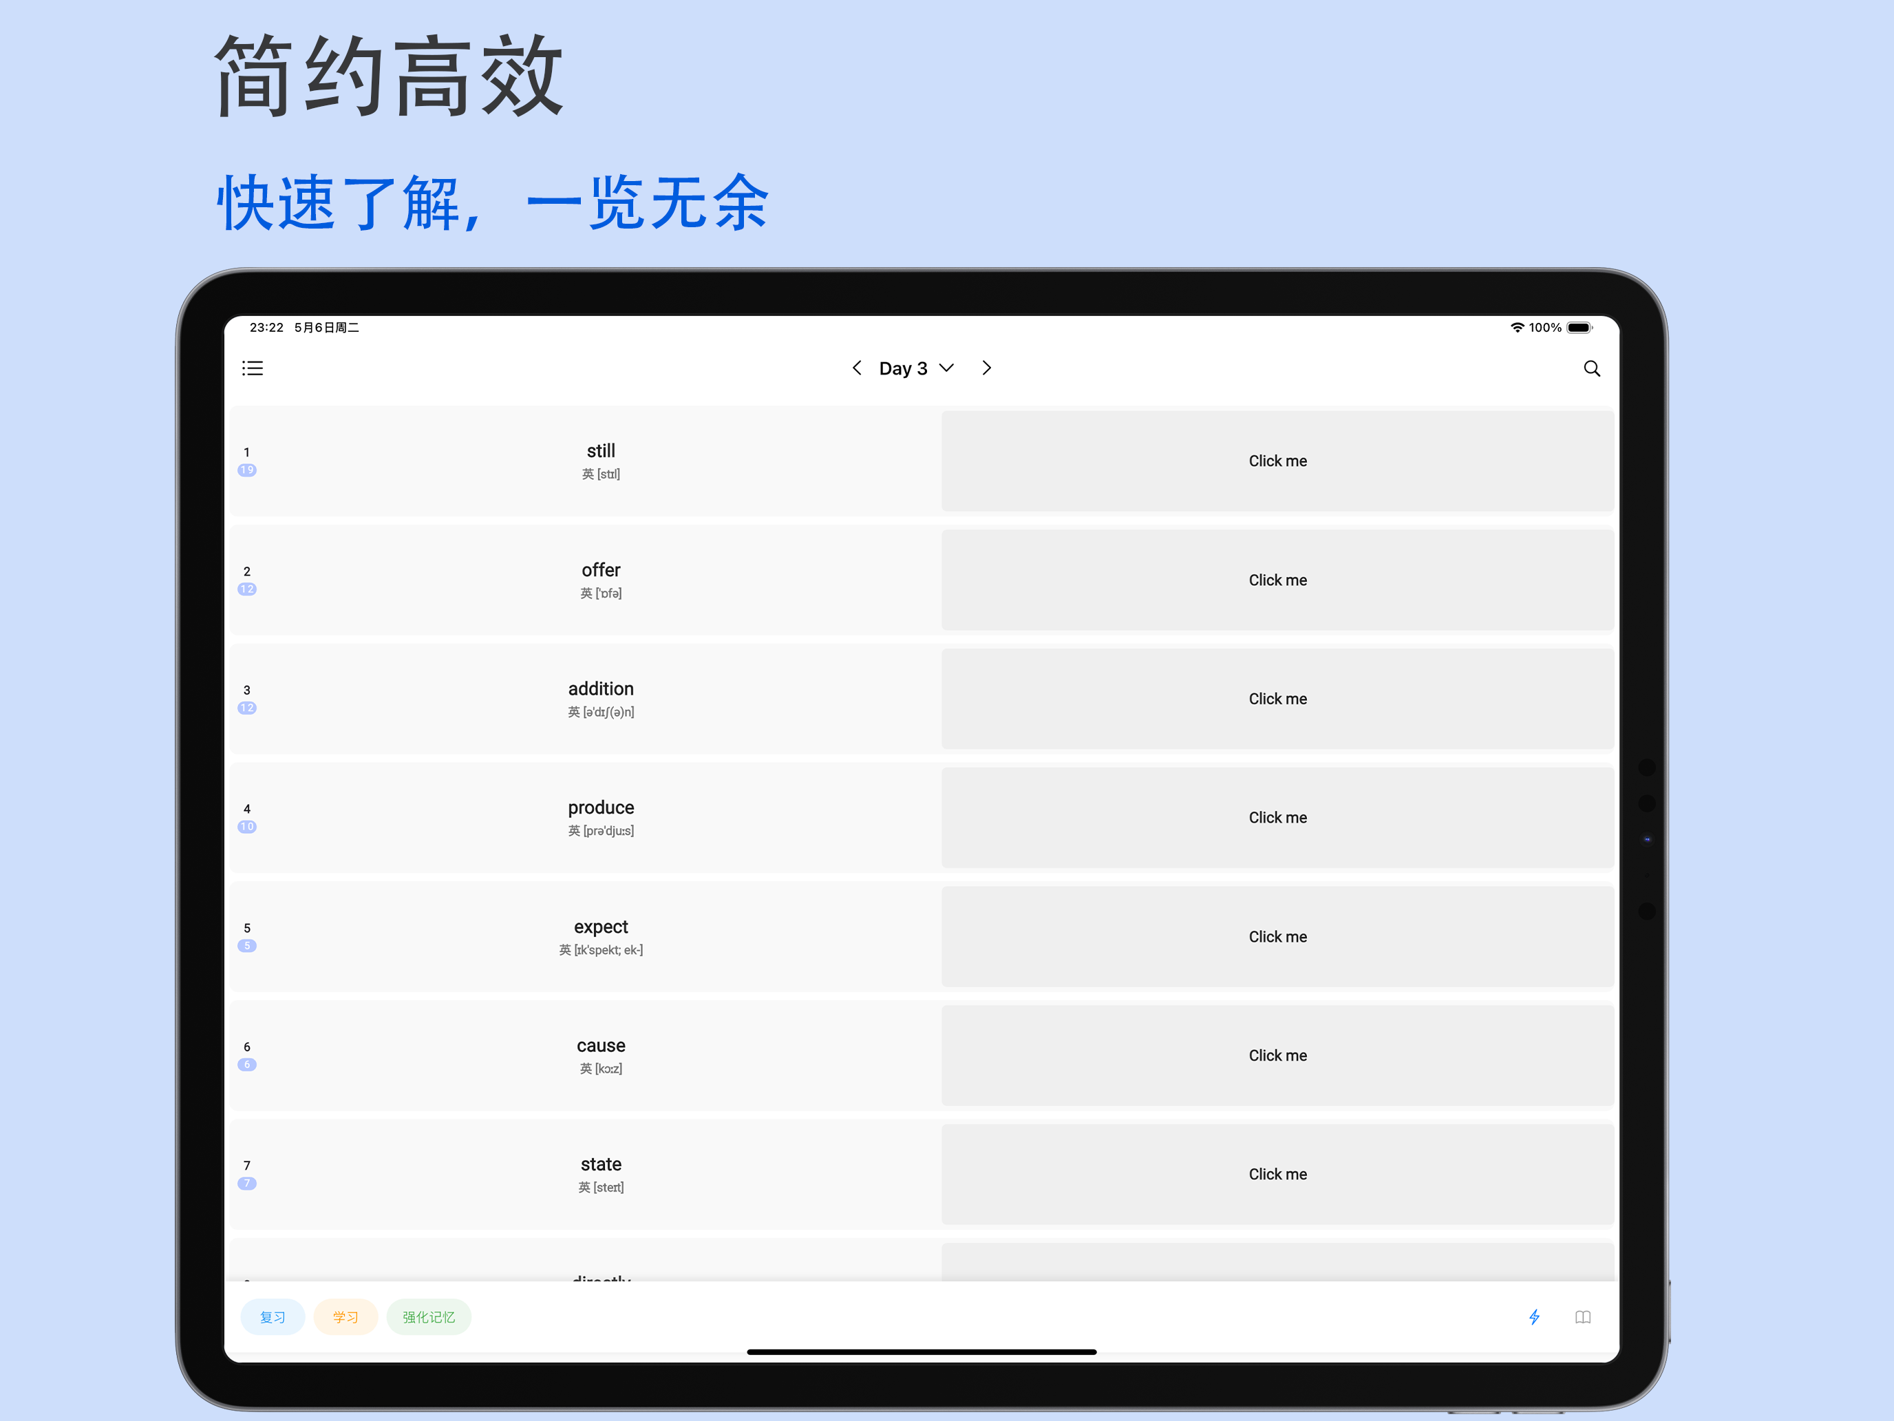Go to next day with right chevron
Screen dimensions: 1894x1421
pos(986,368)
